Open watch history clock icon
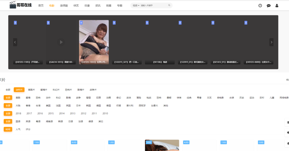289x151 pixels. (260, 5)
